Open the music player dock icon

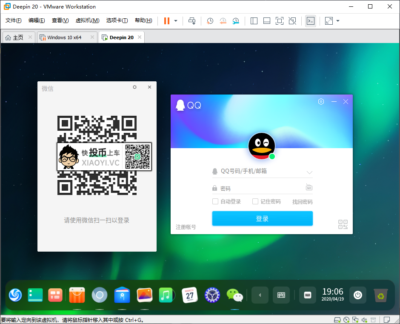pyautogui.click(x=167, y=295)
